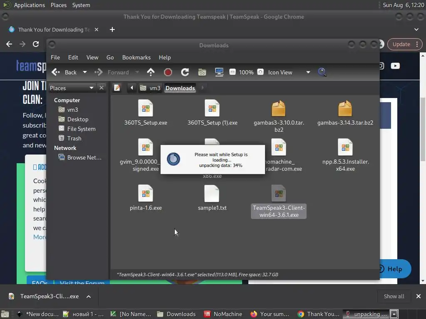Screen dimensions: 426x319
Task: Select the pinta-1.6.exe file
Action: point(146,198)
